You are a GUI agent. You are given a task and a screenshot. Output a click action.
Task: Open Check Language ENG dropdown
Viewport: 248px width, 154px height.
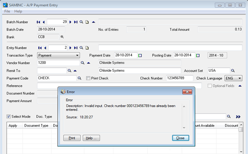234,78
